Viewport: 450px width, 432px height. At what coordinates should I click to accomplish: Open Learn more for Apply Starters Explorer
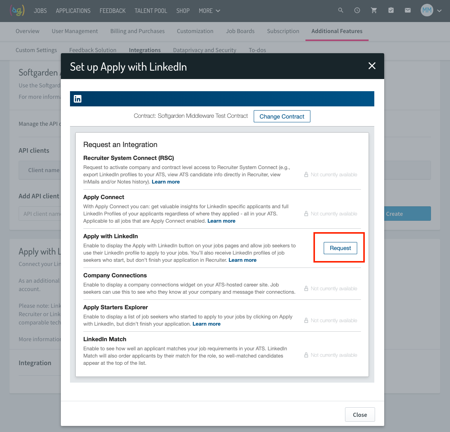click(x=206, y=324)
